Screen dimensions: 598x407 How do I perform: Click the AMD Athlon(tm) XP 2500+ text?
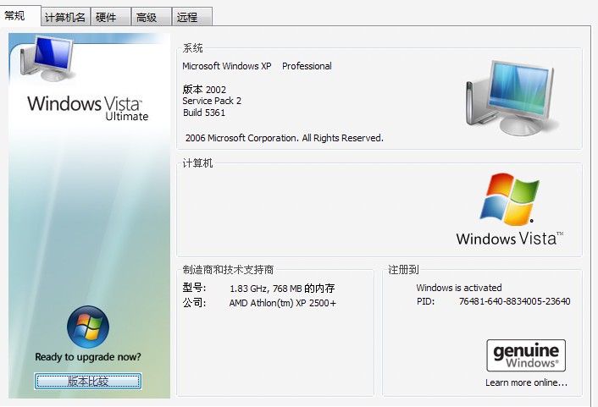283,303
